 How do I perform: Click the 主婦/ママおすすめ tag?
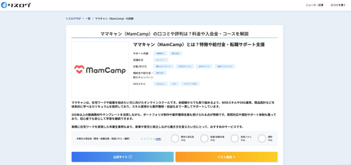pos(225,66)
